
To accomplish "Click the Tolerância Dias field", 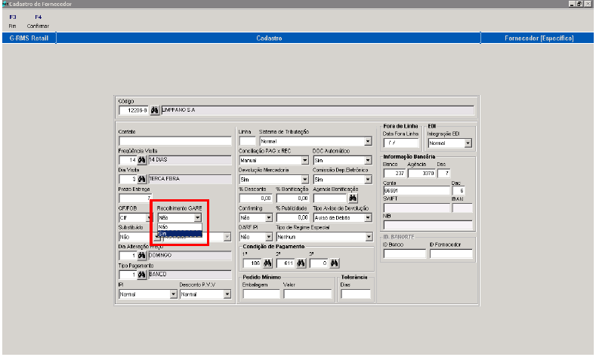I will (355, 294).
